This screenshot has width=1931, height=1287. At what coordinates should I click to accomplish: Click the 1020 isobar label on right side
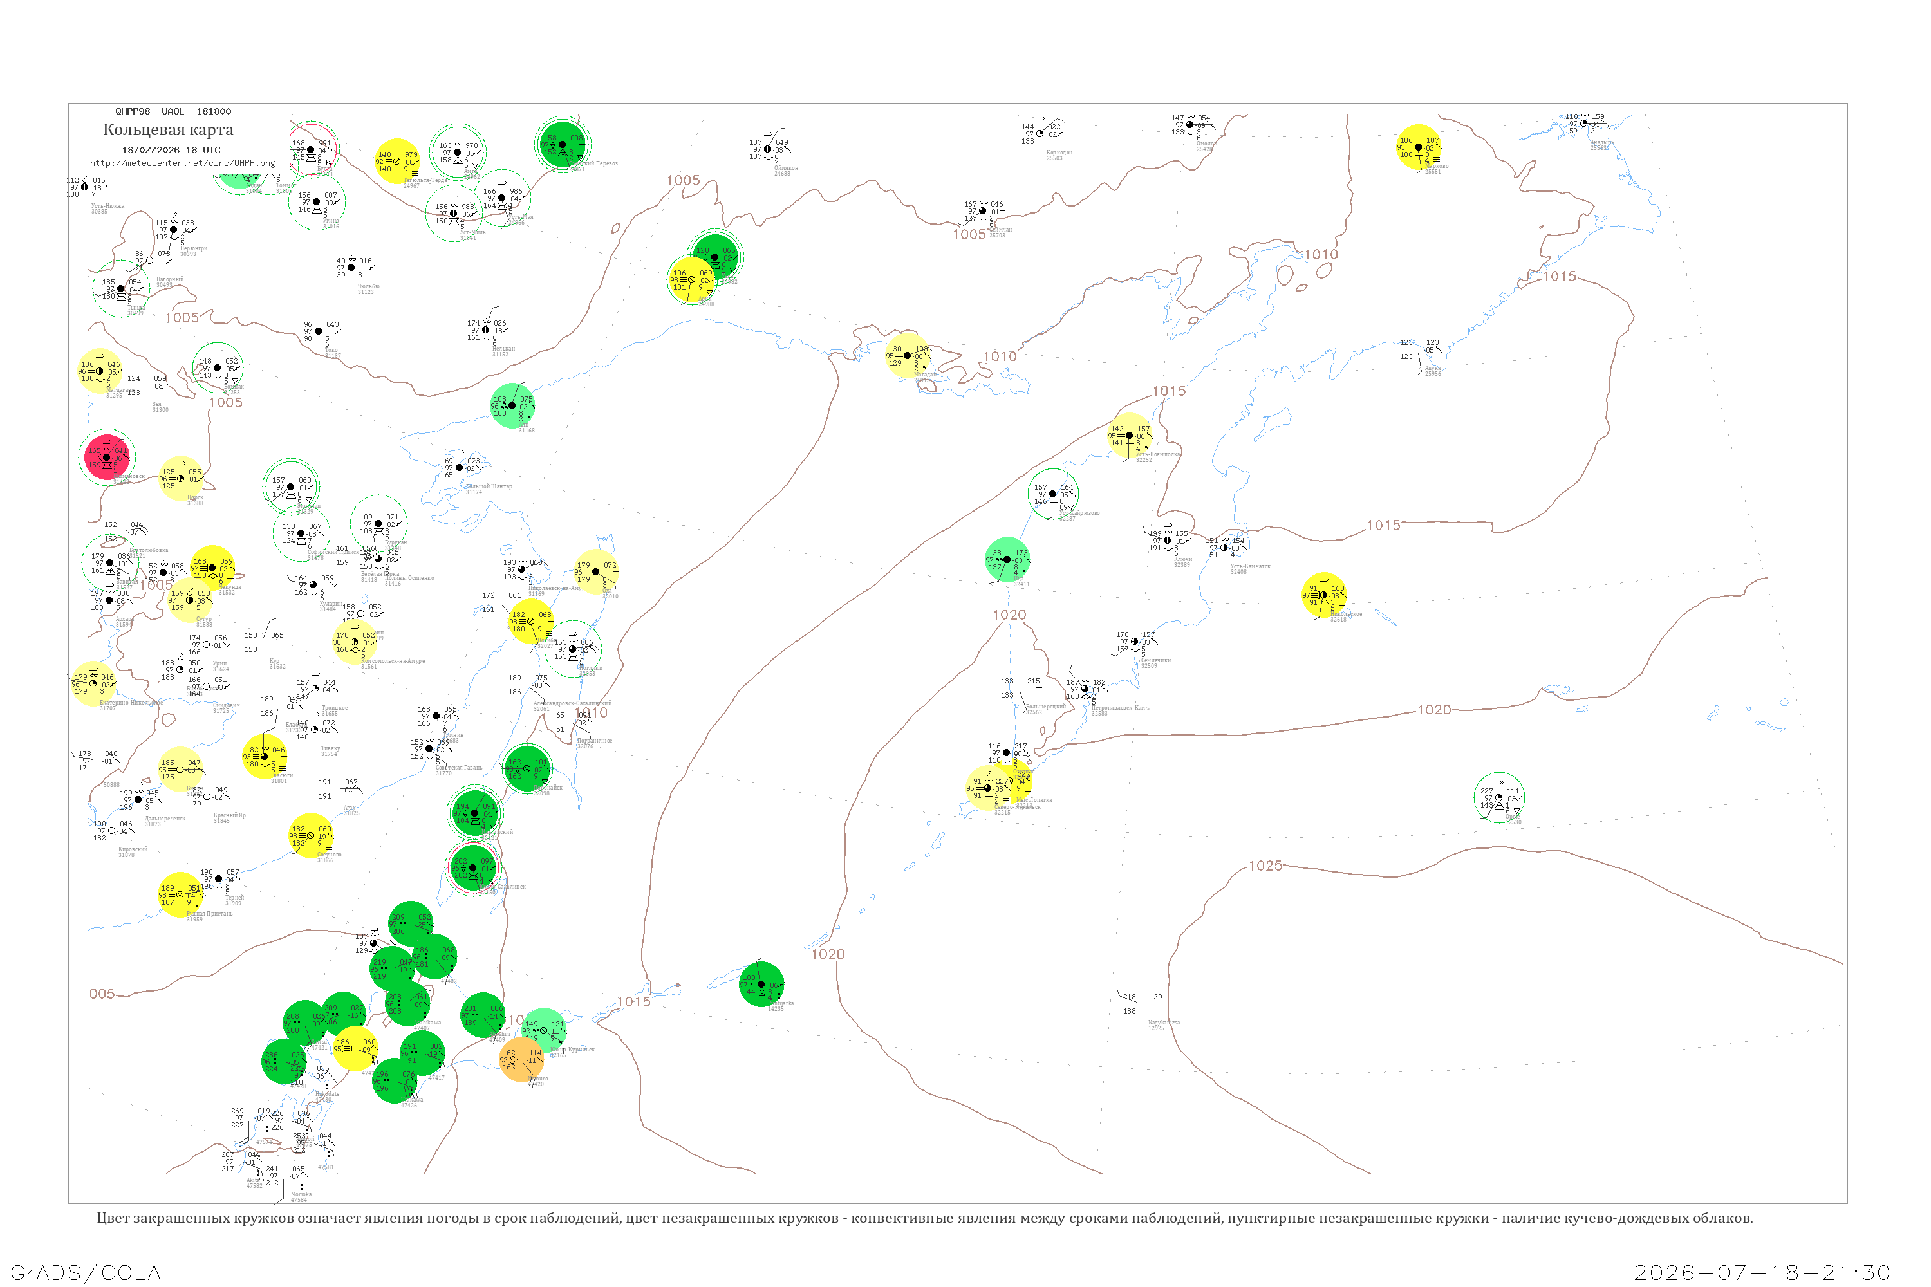[x=1433, y=710]
